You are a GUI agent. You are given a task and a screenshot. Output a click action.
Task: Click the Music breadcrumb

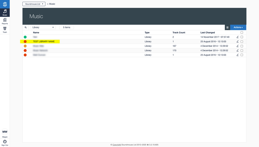[52, 4]
